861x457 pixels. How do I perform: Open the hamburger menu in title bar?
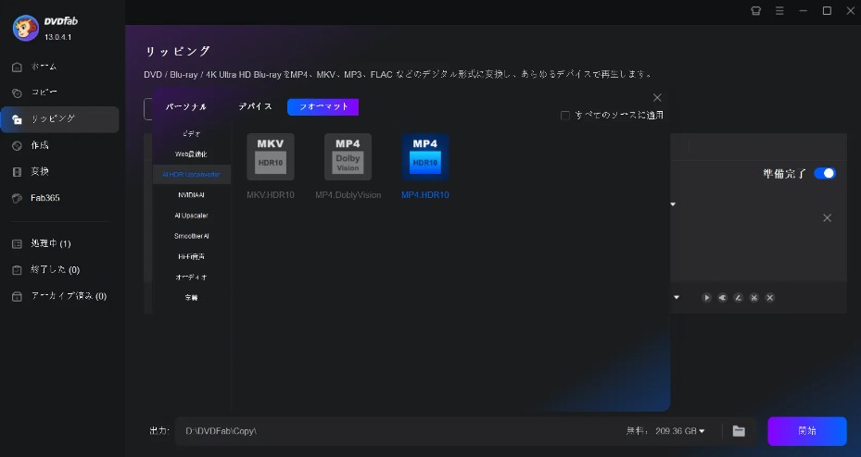pyautogui.click(x=779, y=10)
